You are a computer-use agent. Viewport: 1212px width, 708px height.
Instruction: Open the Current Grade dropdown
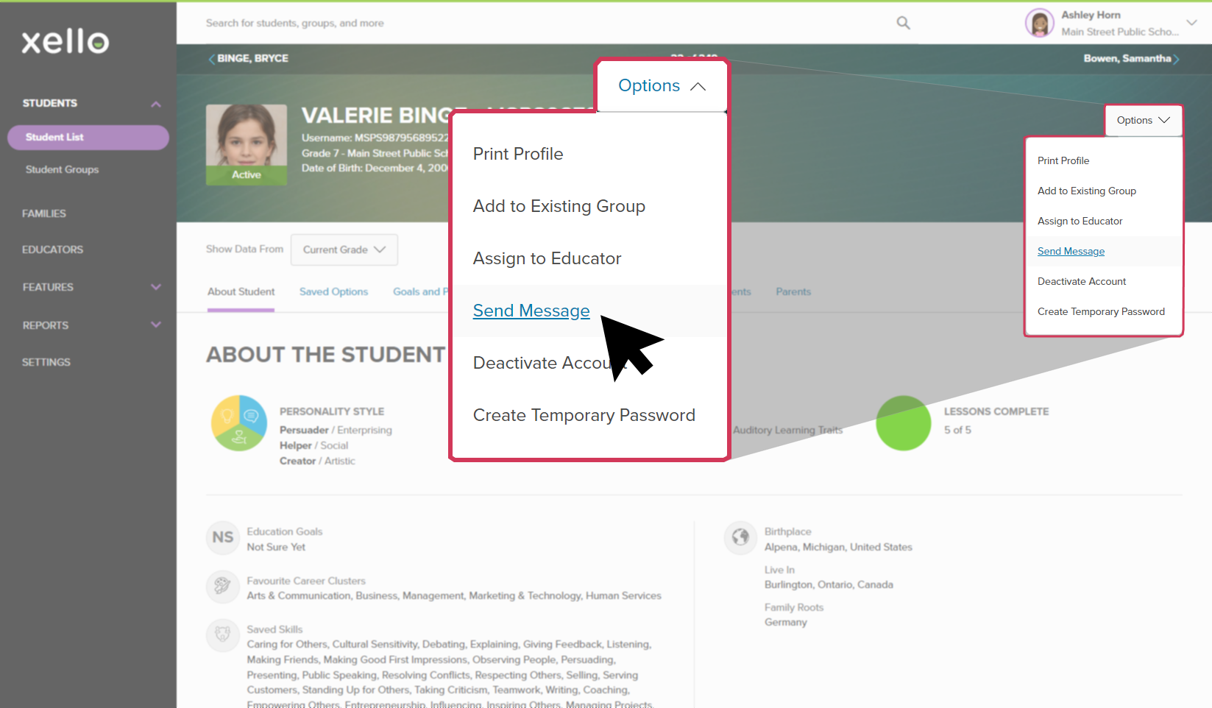pyautogui.click(x=344, y=249)
